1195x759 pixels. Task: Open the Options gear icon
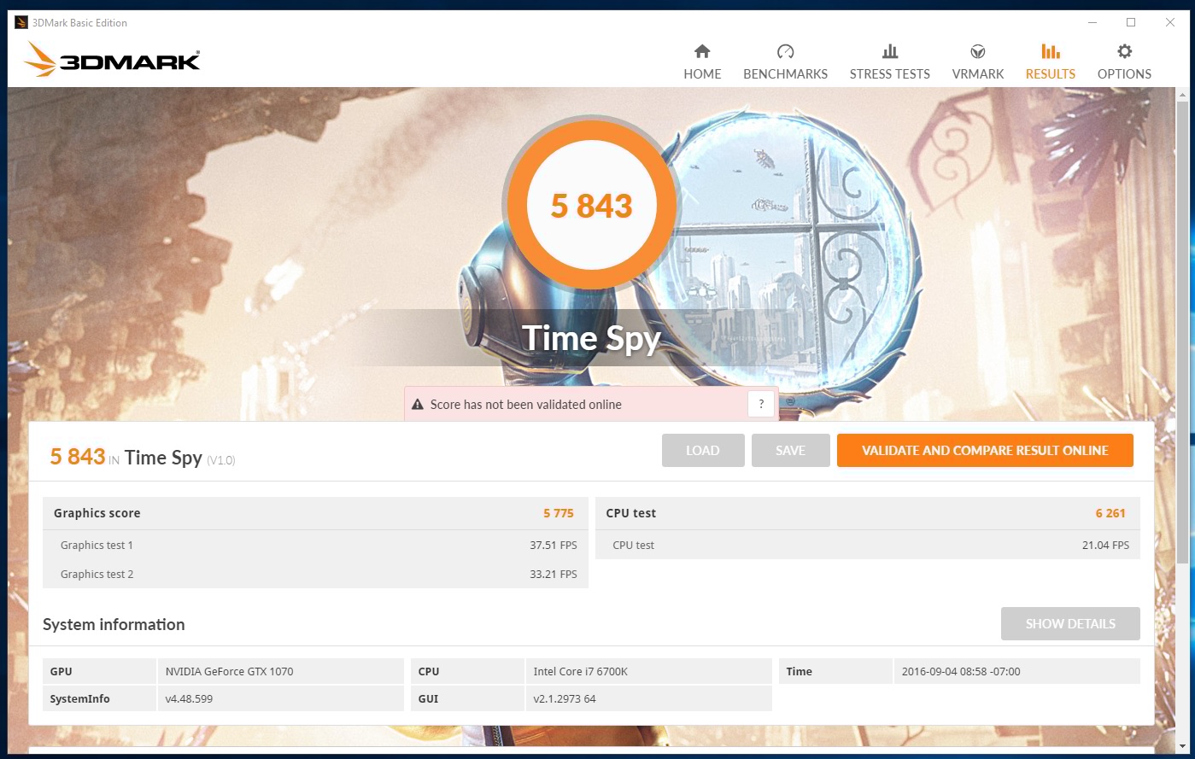coord(1125,51)
